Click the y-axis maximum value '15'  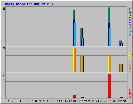(x=4, y=9)
